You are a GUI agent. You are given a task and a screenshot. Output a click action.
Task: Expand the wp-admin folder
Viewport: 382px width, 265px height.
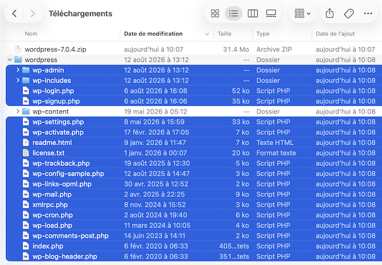[18, 70]
